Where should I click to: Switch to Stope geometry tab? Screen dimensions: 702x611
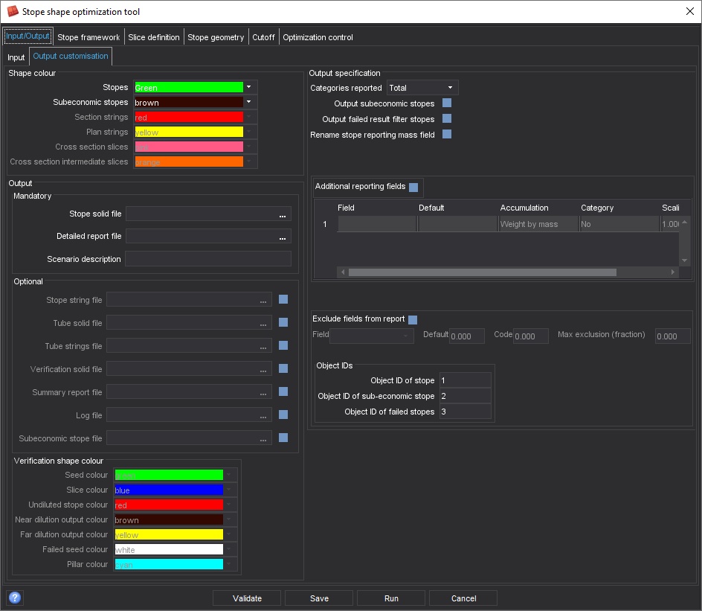point(216,37)
